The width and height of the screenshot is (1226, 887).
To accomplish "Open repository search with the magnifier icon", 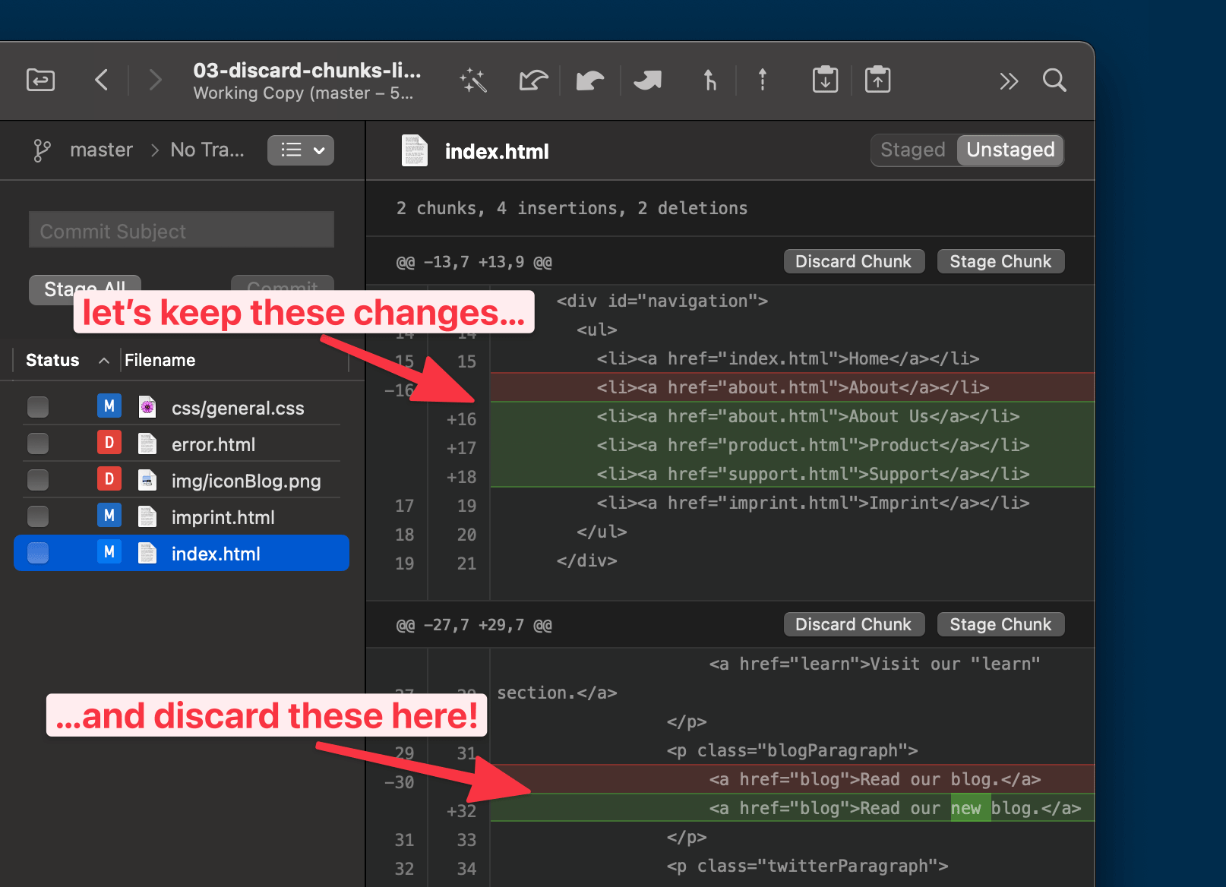I will coord(1054,80).
